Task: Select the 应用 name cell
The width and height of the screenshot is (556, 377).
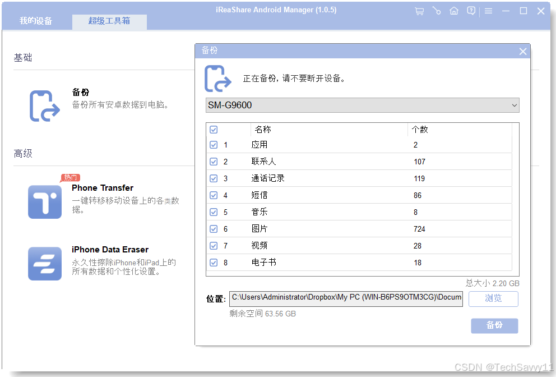Action: [x=259, y=145]
